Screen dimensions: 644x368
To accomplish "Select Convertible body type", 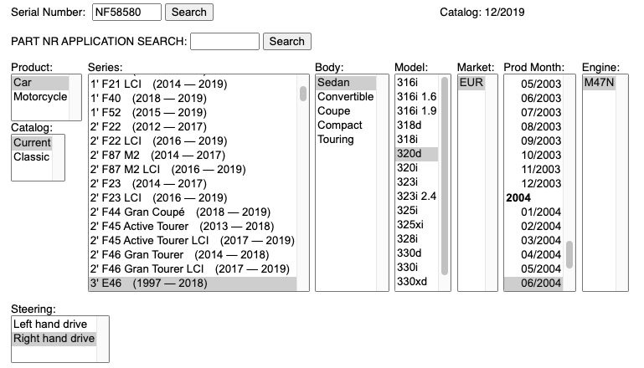I will (346, 97).
